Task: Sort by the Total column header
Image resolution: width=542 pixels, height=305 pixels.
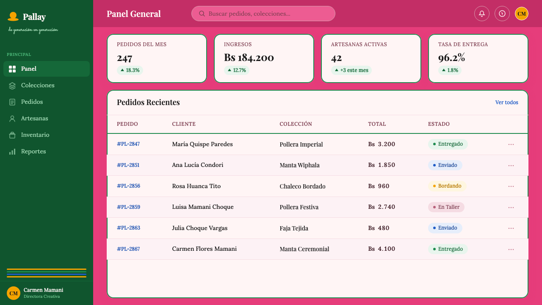Action: point(377,124)
